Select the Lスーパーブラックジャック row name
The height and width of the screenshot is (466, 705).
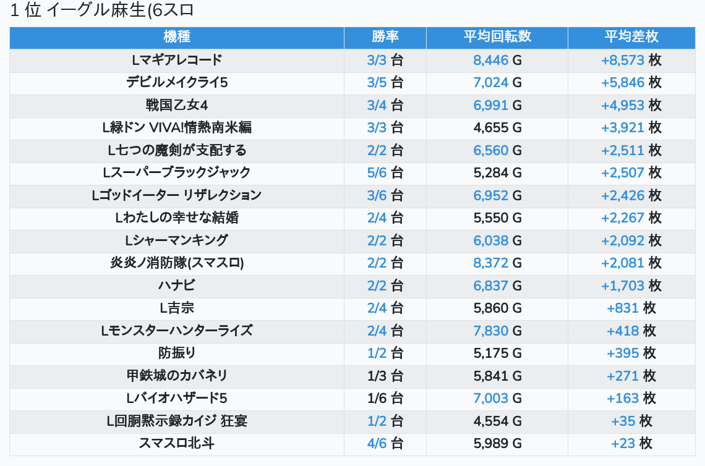click(177, 172)
